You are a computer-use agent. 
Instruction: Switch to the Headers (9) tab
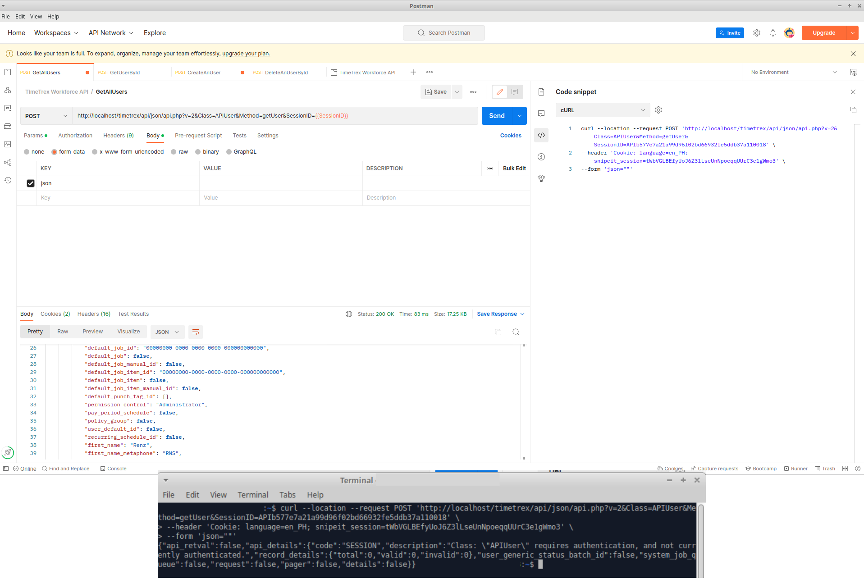(x=119, y=136)
